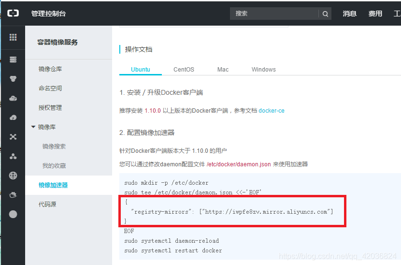Click the search magnifier icon
This screenshot has height=265, width=401.
tap(325, 14)
